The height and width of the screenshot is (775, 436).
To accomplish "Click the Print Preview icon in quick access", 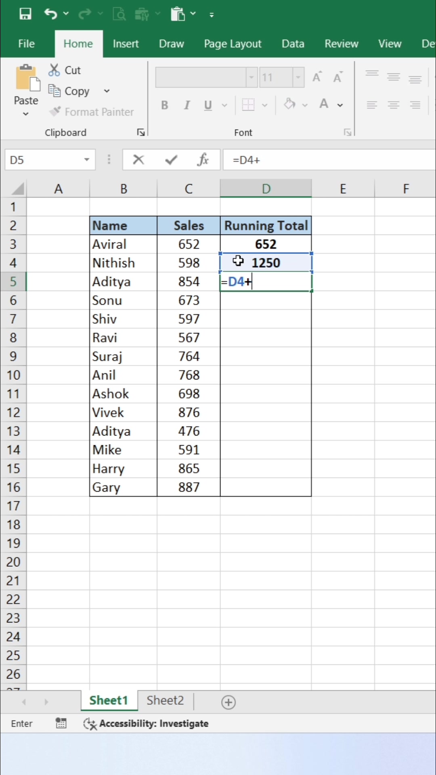I will click(x=119, y=14).
